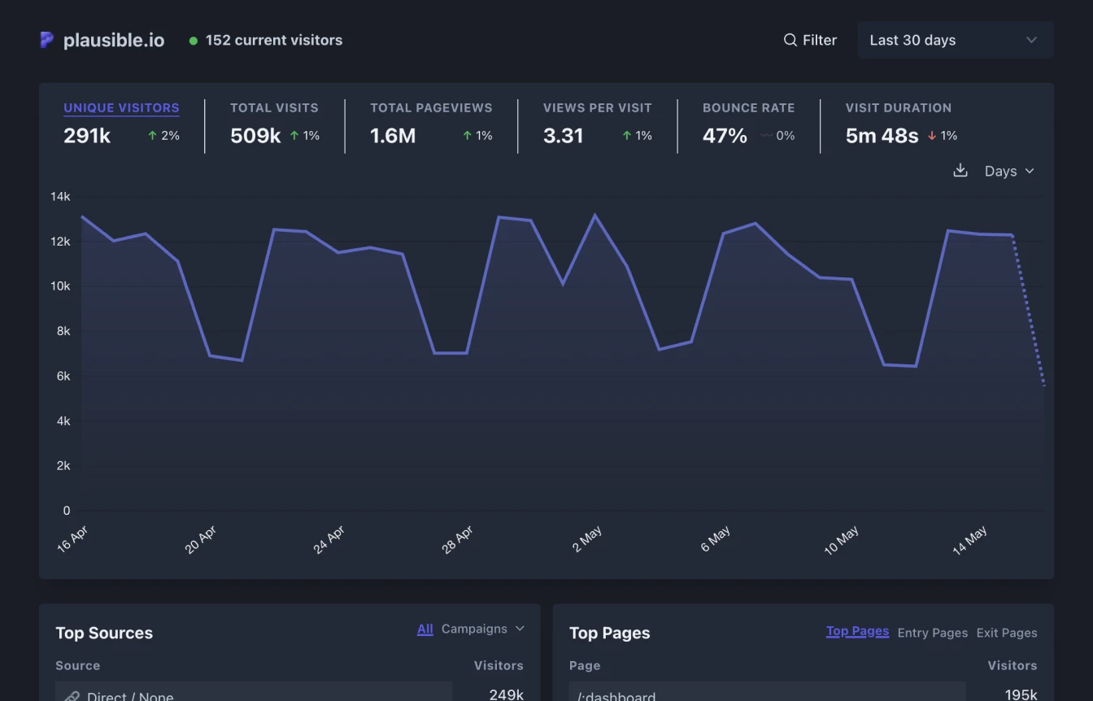
Task: Click the 28 Apr x-axis label
Action: tap(457, 540)
